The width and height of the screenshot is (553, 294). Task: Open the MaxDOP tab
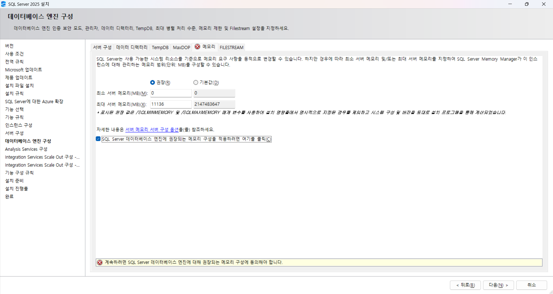coord(181,47)
